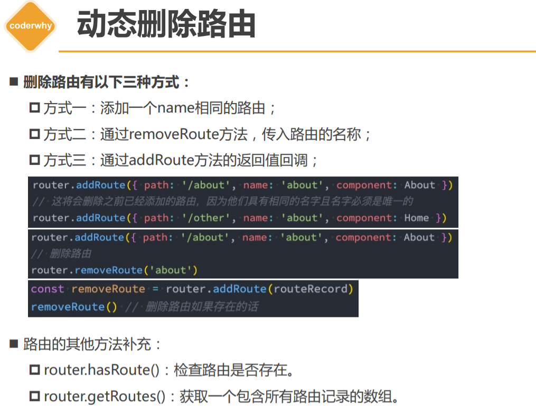Viewport: 536px width, 411px height.
Task: Select the heading 删除路由有以下三种方式
Action: [106, 82]
